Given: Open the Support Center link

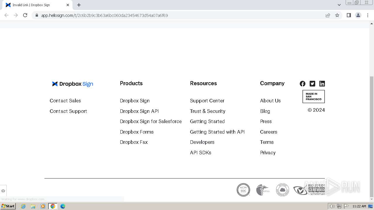Looking at the screenshot, I should tap(207, 101).
